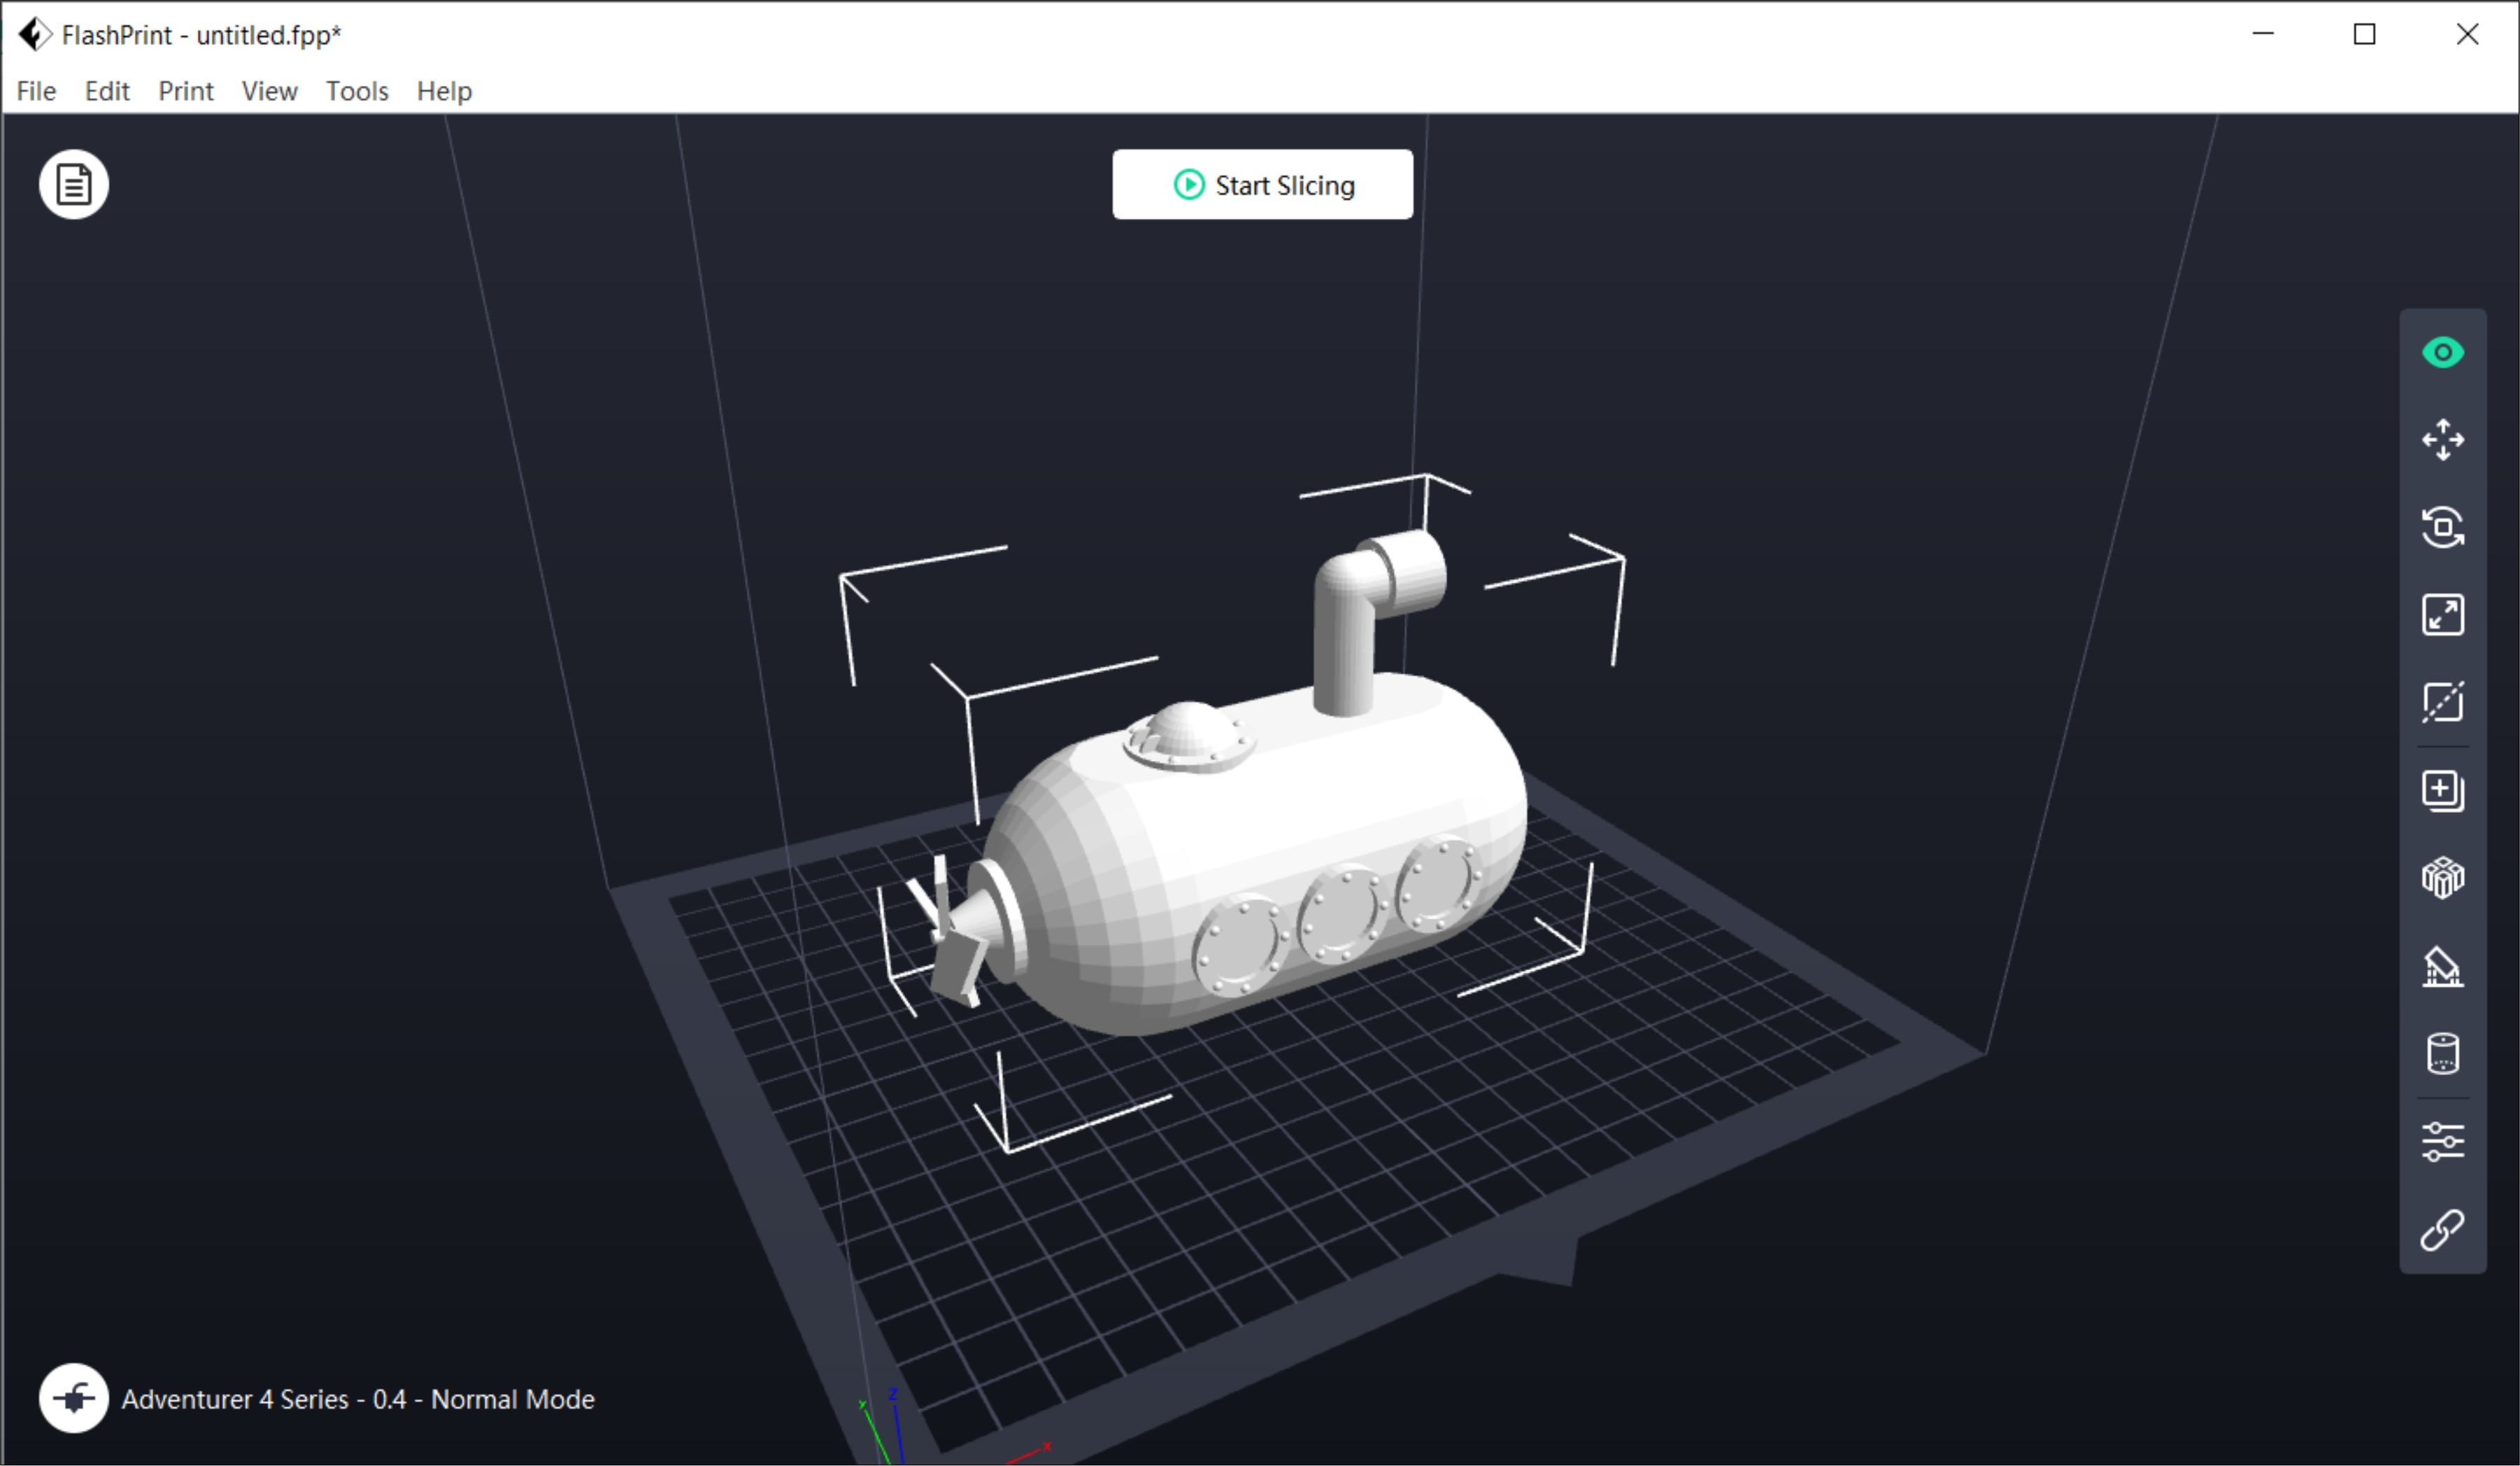Viewport: 2520px width, 1466px height.
Task: Select the Scale tool
Action: point(2443,615)
